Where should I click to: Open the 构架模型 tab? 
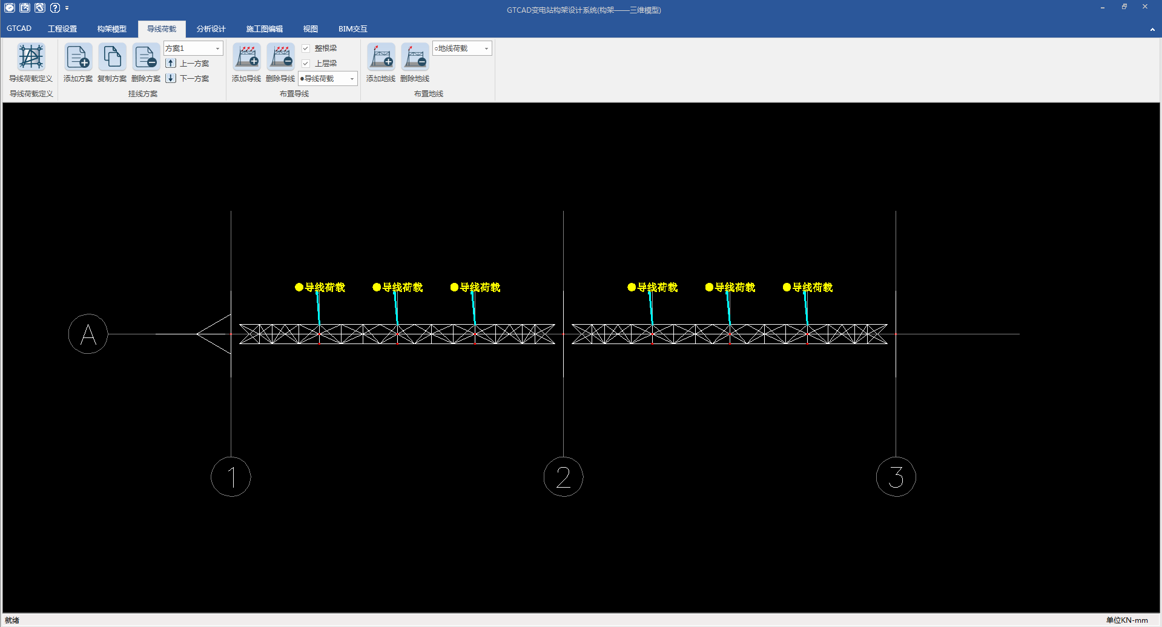[111, 29]
